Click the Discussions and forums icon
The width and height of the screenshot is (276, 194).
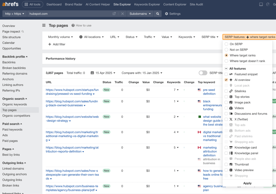(231, 114)
